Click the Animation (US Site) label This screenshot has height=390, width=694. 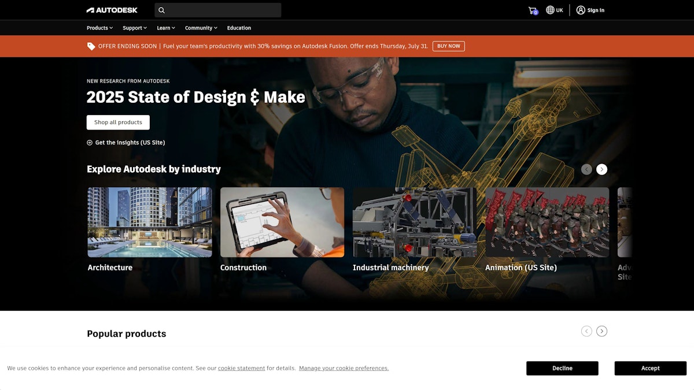(521, 268)
